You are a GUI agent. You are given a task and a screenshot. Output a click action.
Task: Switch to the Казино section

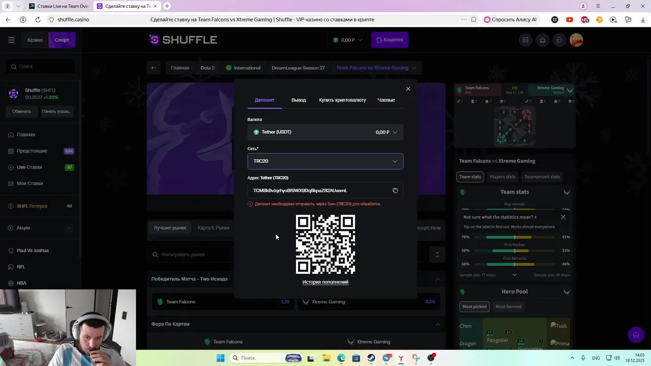[35, 40]
